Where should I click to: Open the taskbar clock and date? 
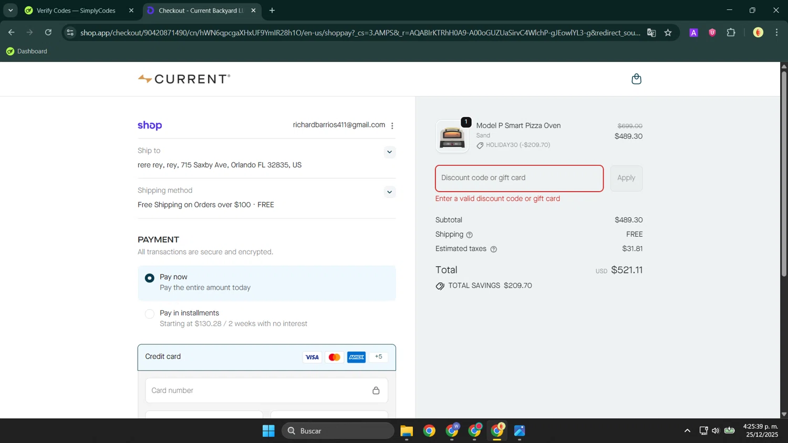760,431
